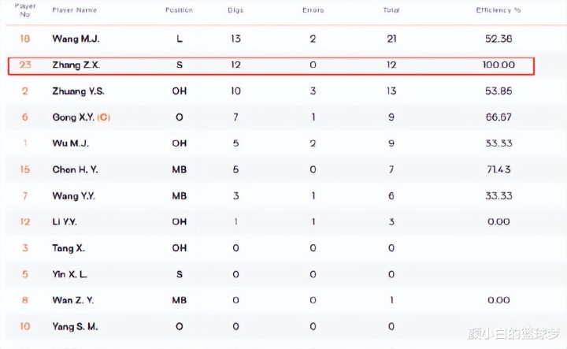Select player name Wu M.J.
Viewport: 567px width, 349px height.
pyautogui.click(x=69, y=143)
